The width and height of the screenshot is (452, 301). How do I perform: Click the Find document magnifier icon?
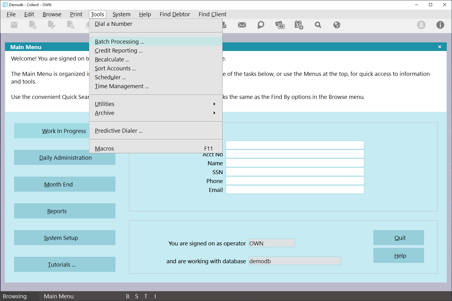(x=71, y=25)
